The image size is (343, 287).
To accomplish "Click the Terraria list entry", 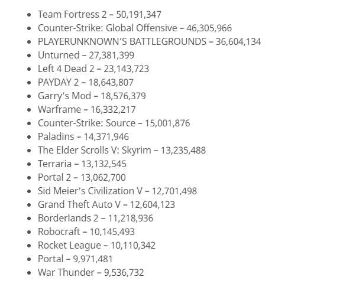I will 82,164.
